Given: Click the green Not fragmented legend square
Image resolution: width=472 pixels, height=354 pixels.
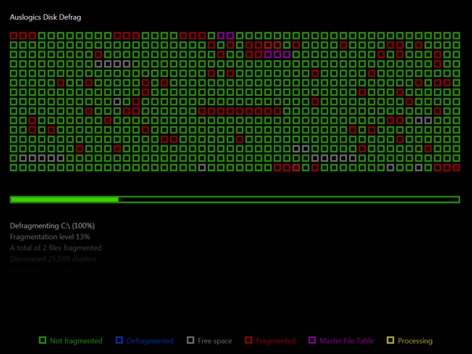Looking at the screenshot, I should pyautogui.click(x=43, y=340).
